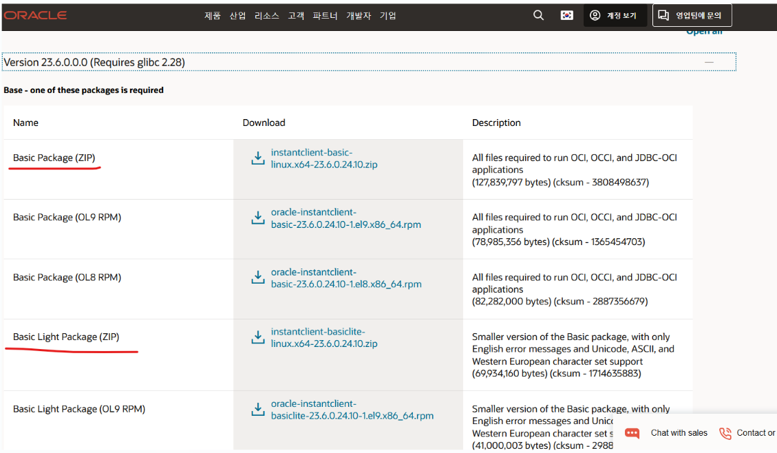The height and width of the screenshot is (453, 777).
Task: Click 'Base - one of these packages is required' heading
Action: 83,89
